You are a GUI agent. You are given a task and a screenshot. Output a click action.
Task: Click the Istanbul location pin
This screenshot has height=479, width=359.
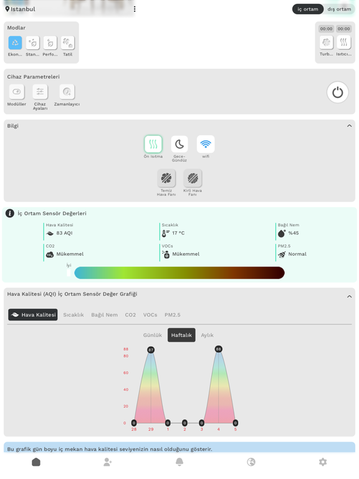[7, 9]
